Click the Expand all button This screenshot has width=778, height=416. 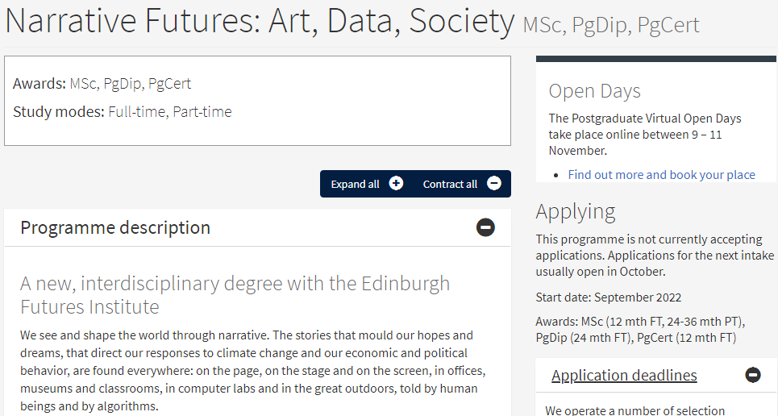[x=367, y=184]
